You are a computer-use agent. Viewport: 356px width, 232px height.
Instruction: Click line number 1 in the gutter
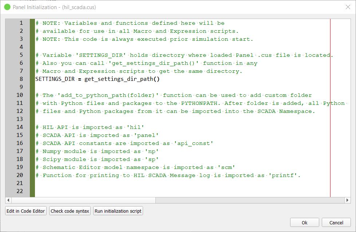tap(21, 23)
